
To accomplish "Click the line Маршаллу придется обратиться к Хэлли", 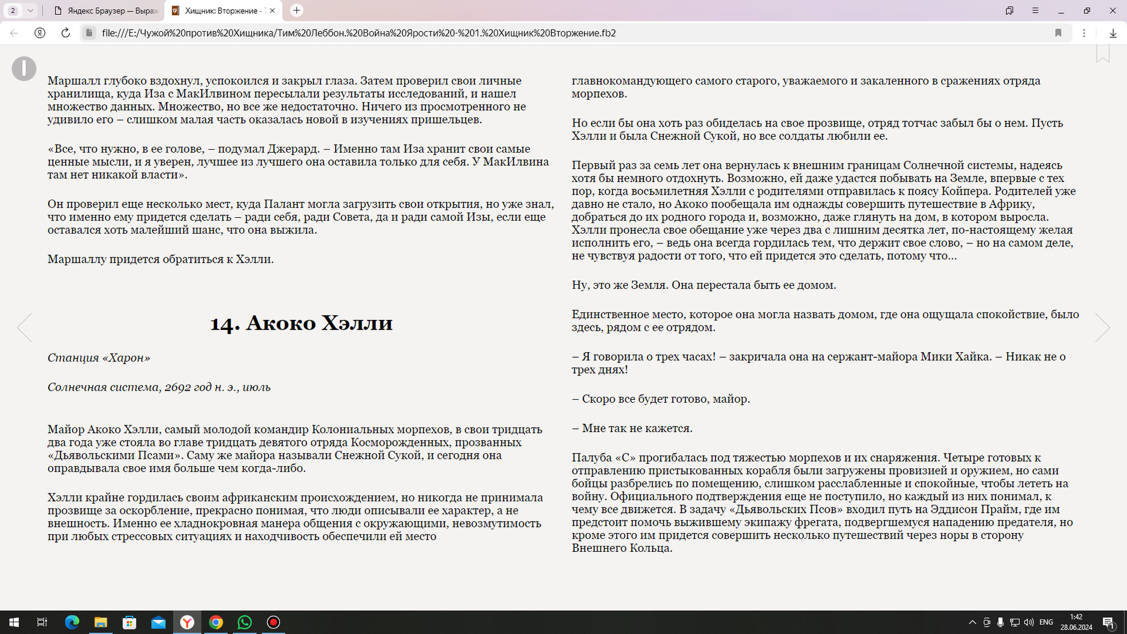I will [x=160, y=259].
